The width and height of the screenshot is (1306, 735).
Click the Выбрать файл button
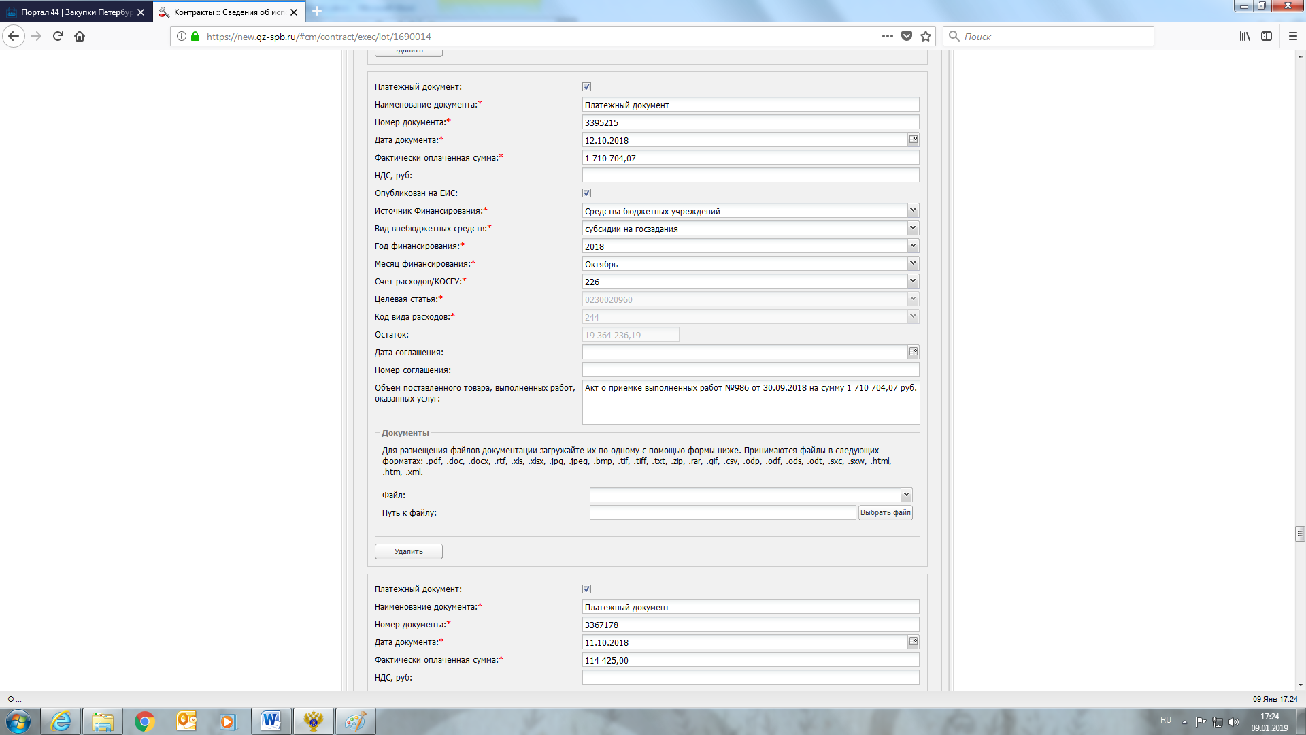pos(885,512)
